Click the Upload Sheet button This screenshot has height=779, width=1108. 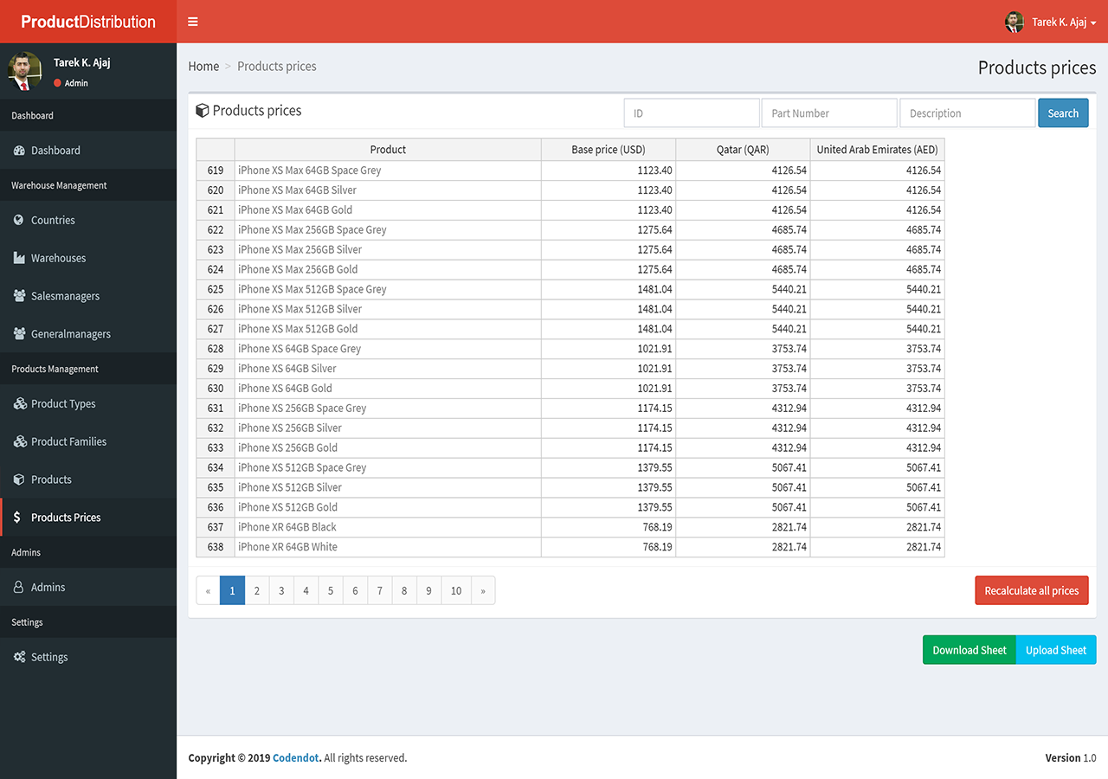(x=1055, y=650)
